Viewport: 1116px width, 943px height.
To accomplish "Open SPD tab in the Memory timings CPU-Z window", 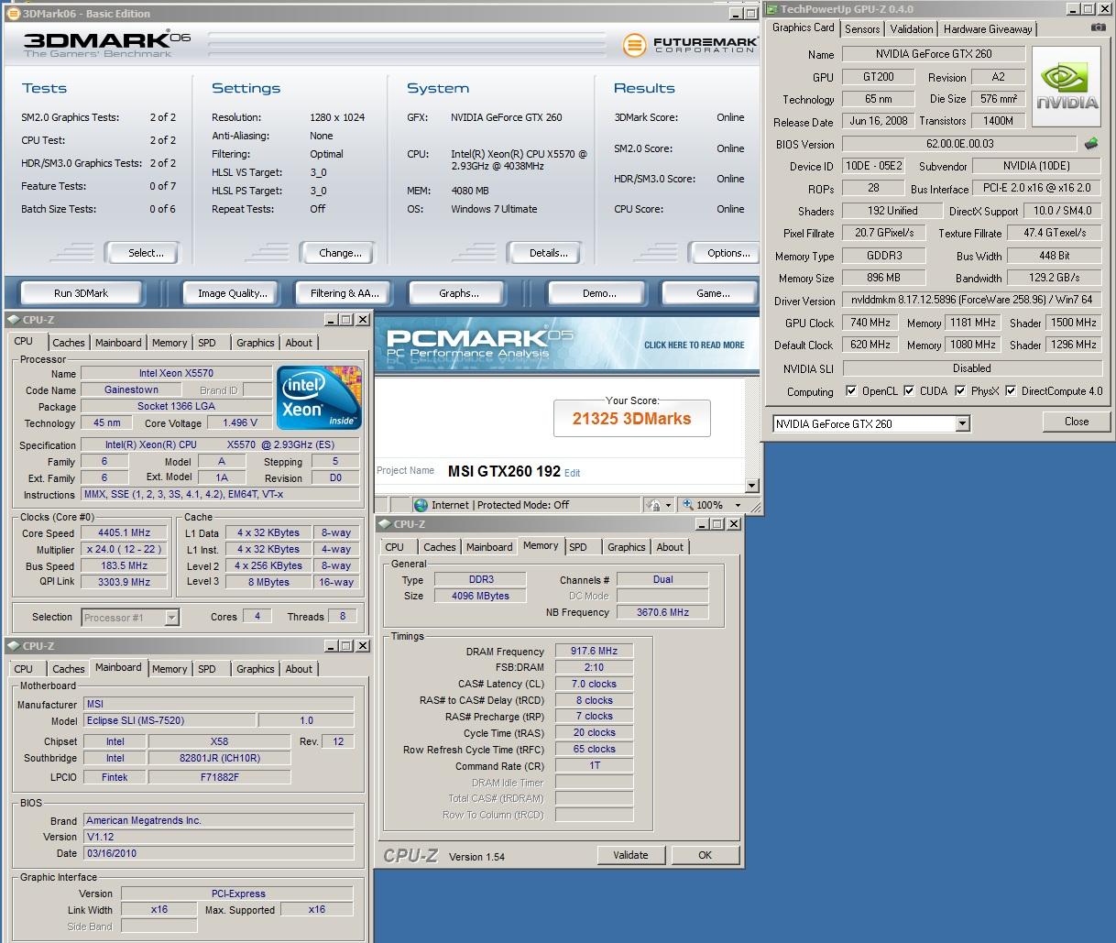I will point(578,547).
